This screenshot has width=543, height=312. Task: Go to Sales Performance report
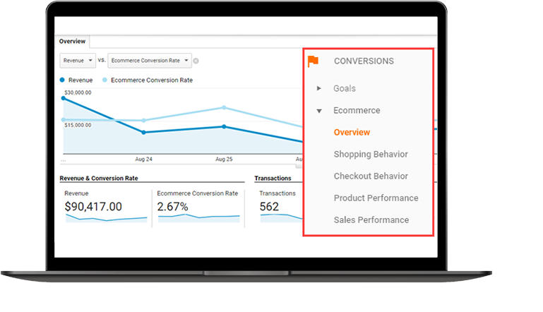371,220
